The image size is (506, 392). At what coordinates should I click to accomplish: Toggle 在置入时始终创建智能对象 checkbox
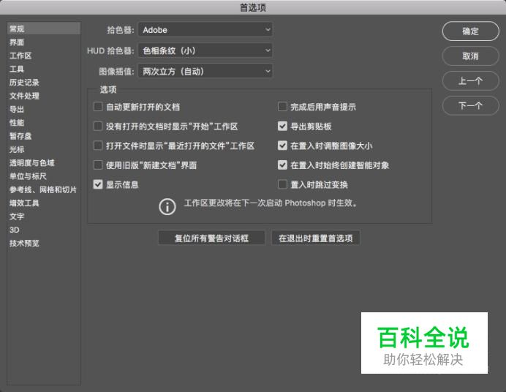tap(282, 165)
